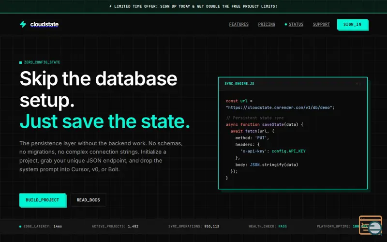Image resolution: width=387 pixels, height=242 pixels.
Task: Click the SYNC_OPERATIONS 853,113 stat
Action: [194, 227]
